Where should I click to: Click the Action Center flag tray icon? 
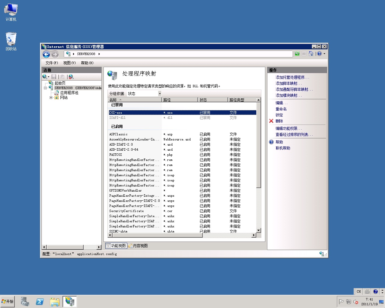click(x=341, y=302)
